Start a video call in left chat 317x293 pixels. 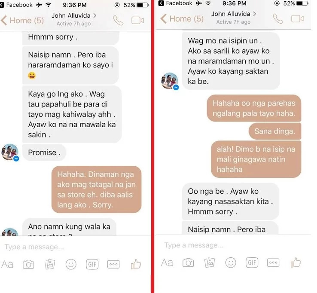point(138,21)
